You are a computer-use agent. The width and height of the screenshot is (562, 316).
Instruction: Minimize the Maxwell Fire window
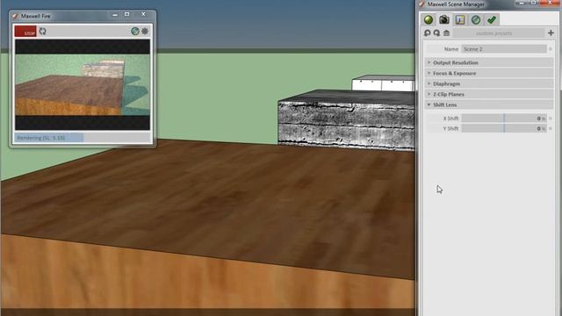coord(115,15)
